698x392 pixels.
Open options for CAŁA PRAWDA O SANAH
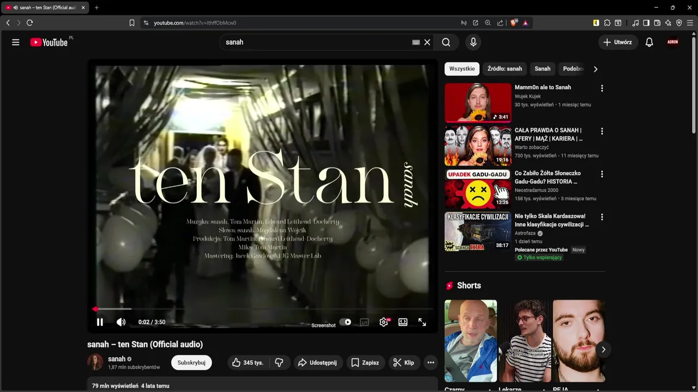click(602, 131)
